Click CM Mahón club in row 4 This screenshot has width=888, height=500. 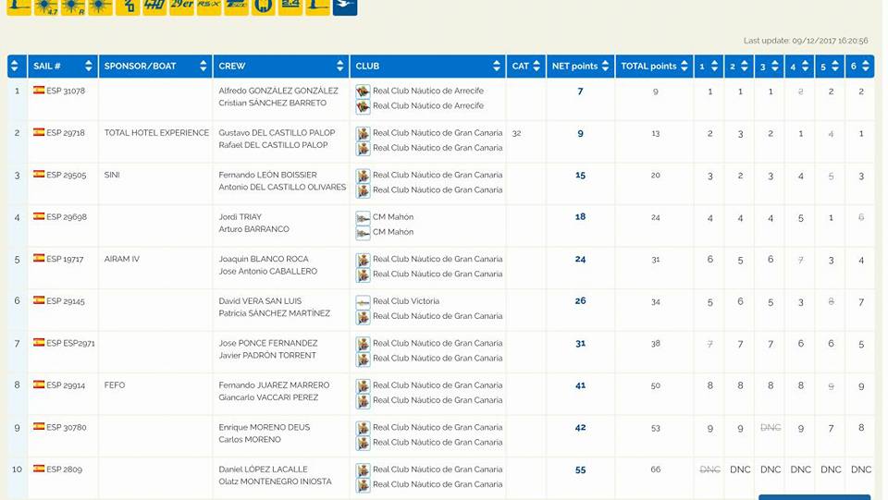click(x=392, y=217)
